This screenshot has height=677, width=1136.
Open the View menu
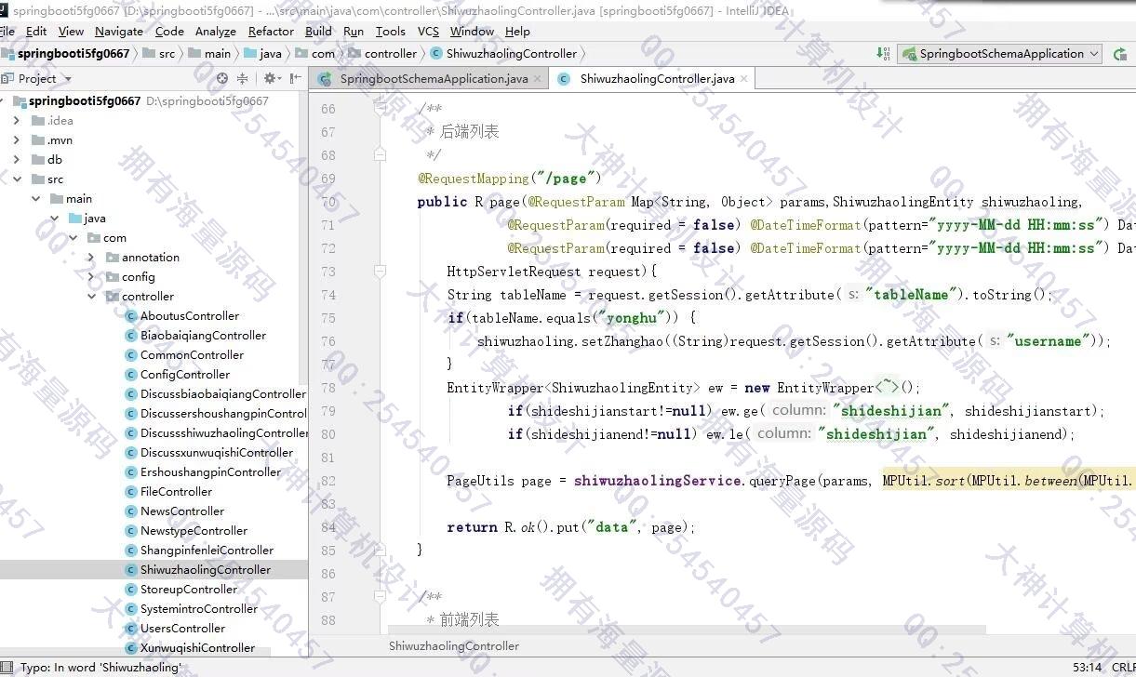tap(71, 31)
